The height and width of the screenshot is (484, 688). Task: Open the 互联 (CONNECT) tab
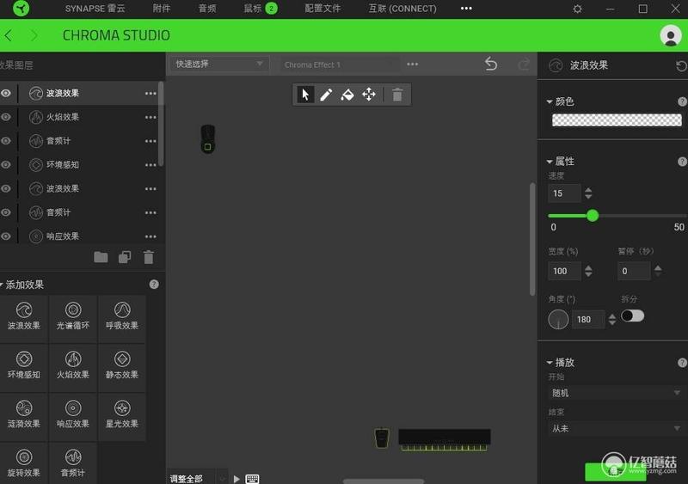tap(402, 9)
